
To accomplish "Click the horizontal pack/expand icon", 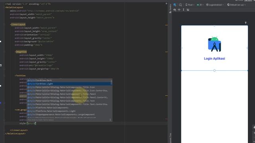I will [179, 10].
